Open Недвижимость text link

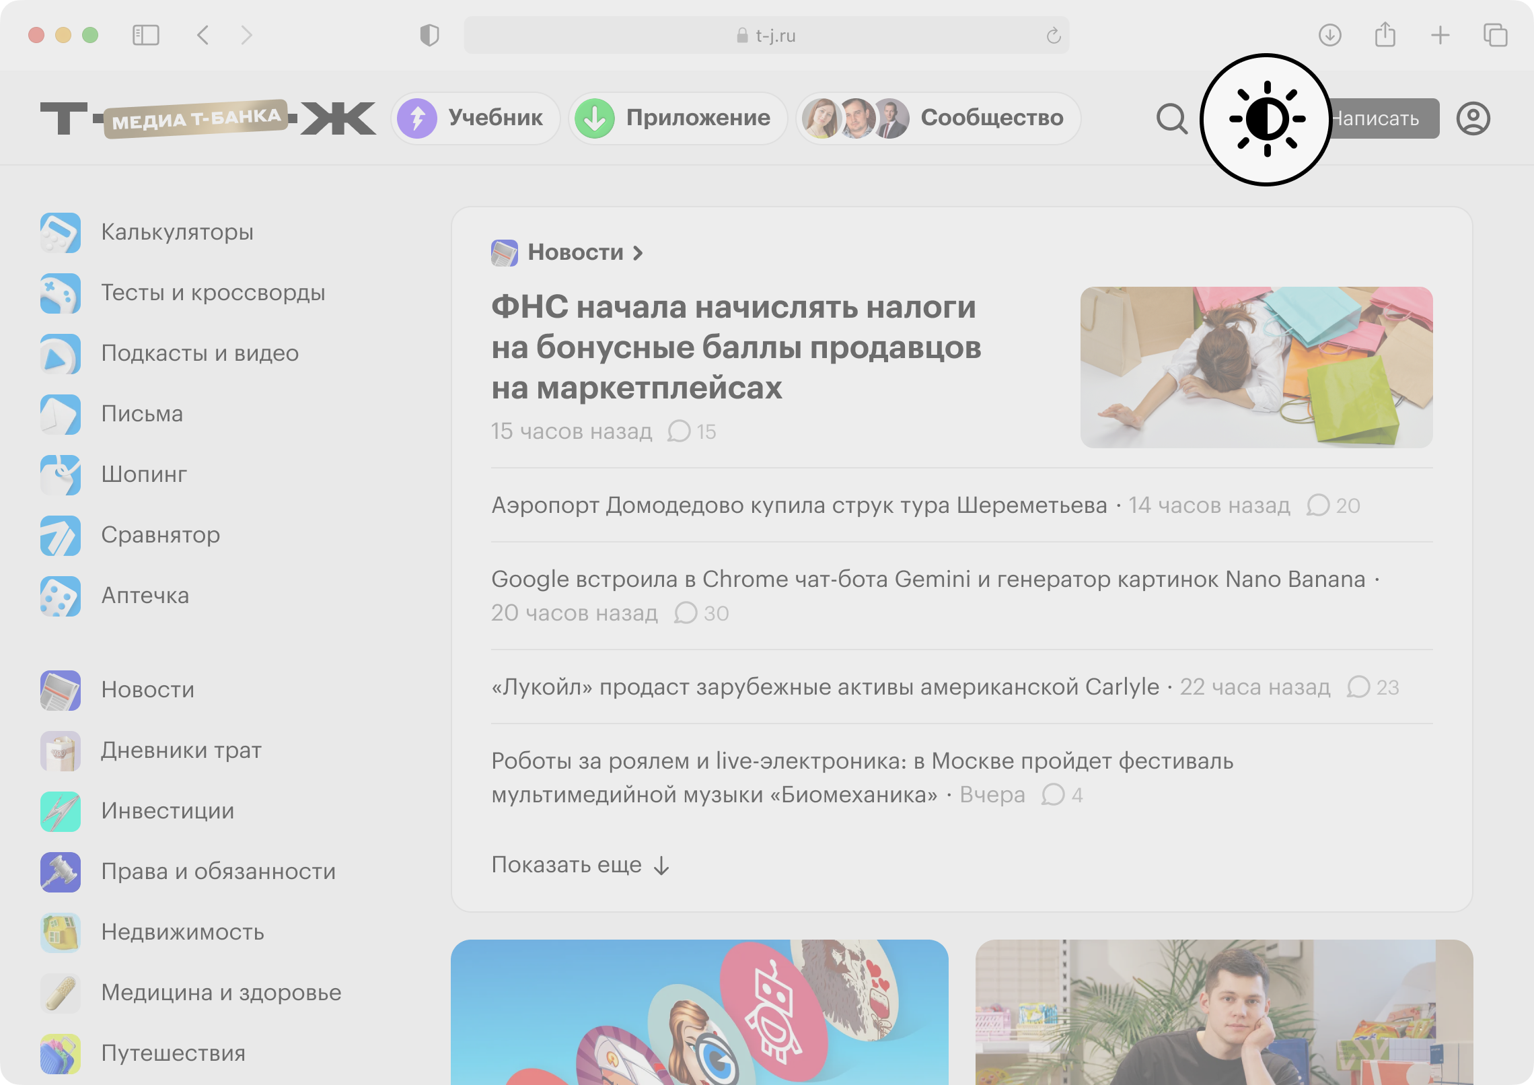tap(182, 932)
